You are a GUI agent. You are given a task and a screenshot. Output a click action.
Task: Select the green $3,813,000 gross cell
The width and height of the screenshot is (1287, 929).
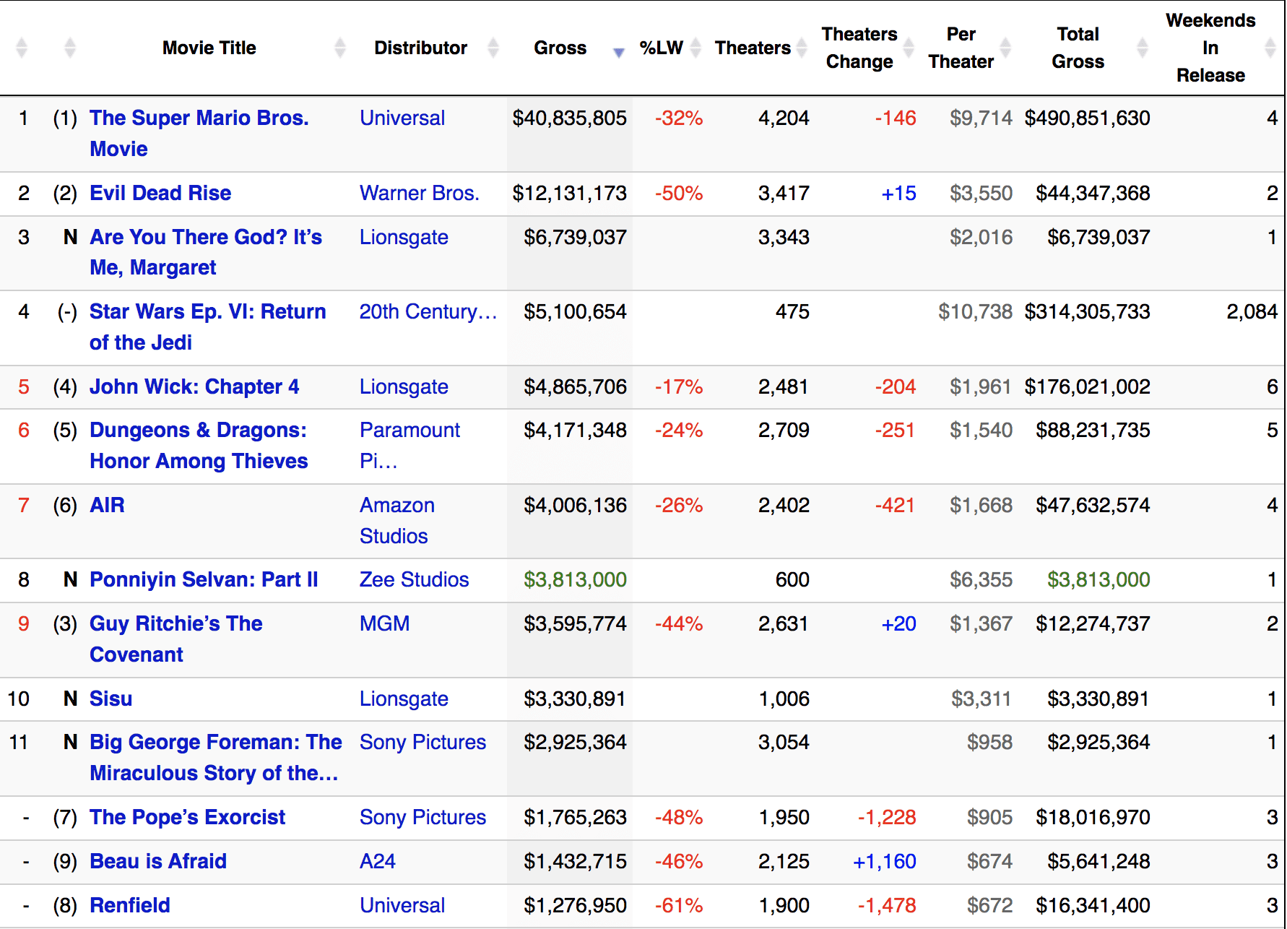click(575, 579)
